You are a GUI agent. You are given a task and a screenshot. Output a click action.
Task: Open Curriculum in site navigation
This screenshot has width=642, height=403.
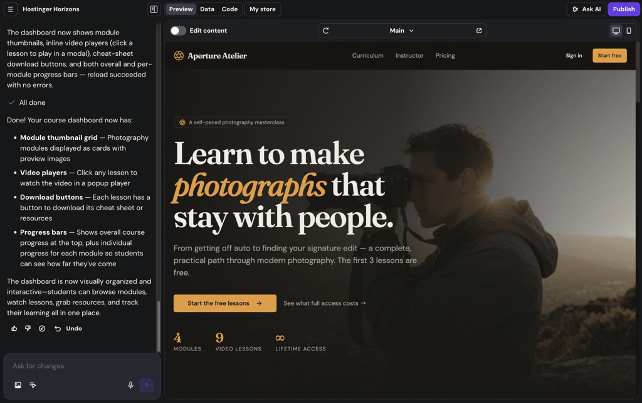(x=367, y=56)
